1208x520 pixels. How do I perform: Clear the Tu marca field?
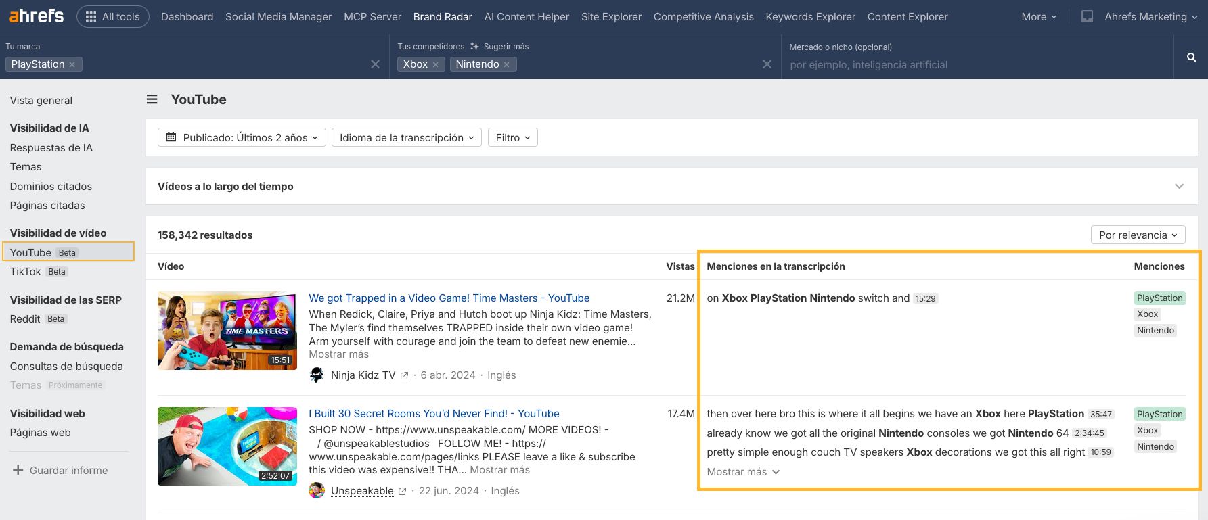(375, 64)
